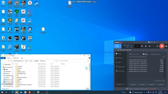Click Загрузить button under Bandicam file list
The width and height of the screenshot is (168, 94).
pos(151,84)
